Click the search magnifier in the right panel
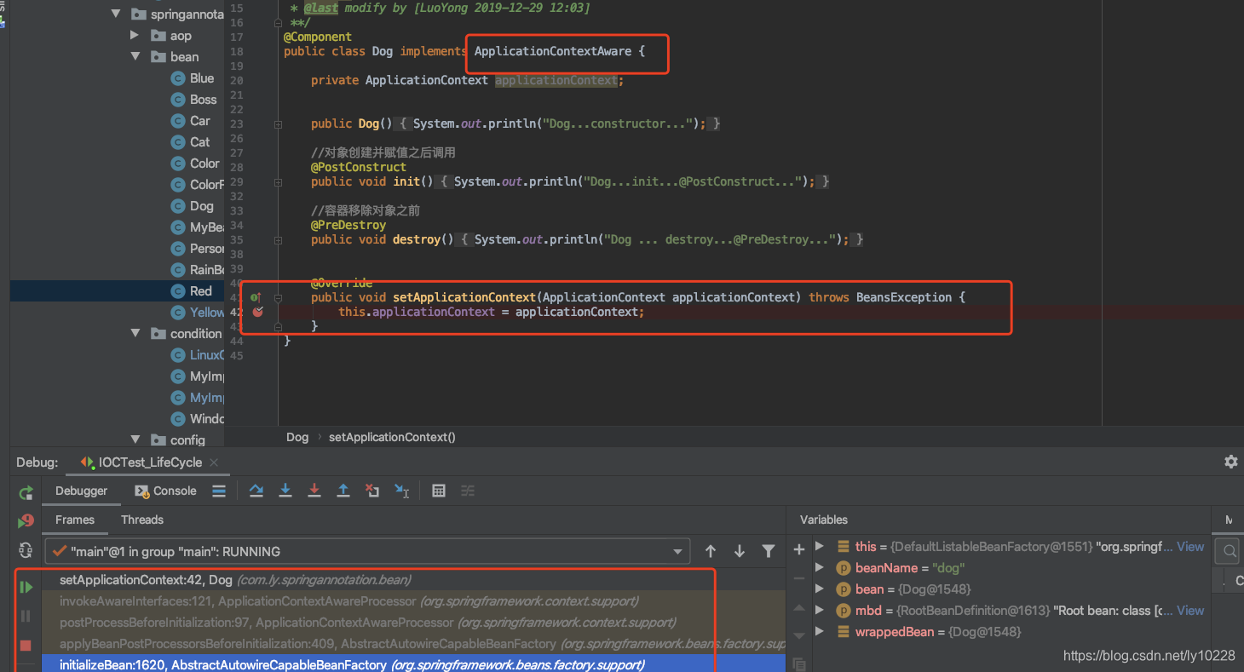Screen dimensions: 1244x672 (x=1230, y=551)
